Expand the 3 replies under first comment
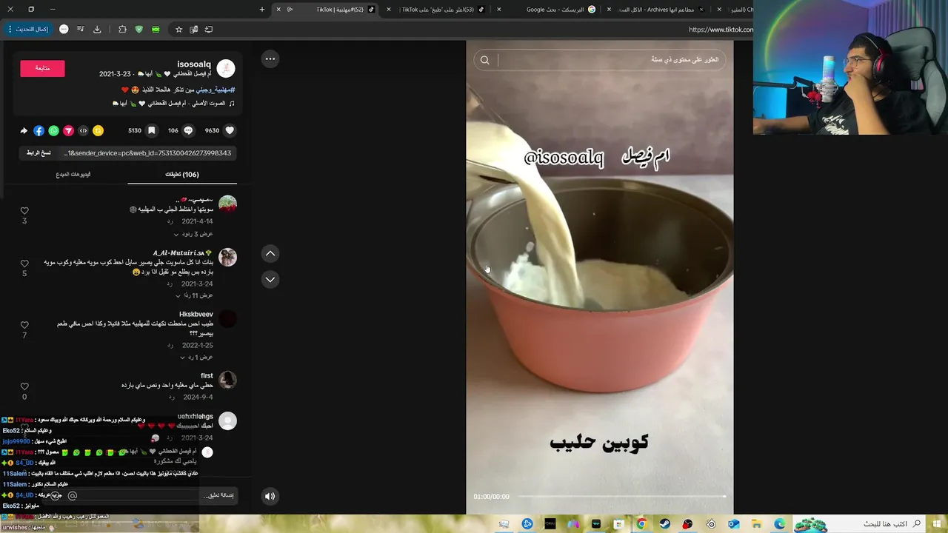The width and height of the screenshot is (948, 533). coord(193,234)
